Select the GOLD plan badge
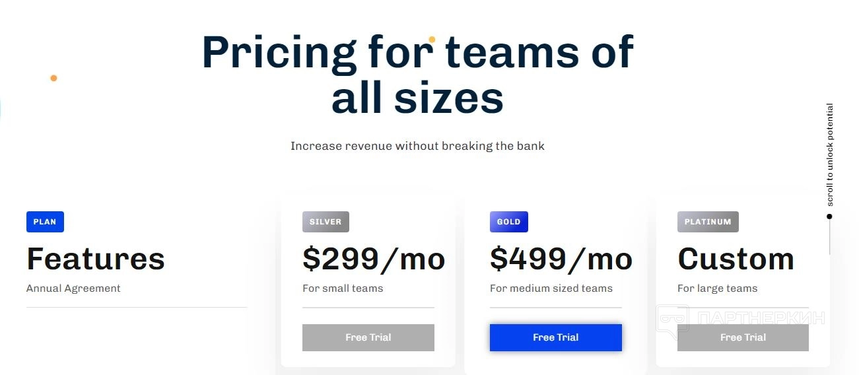Screen dimensions: 859x375 point(508,222)
